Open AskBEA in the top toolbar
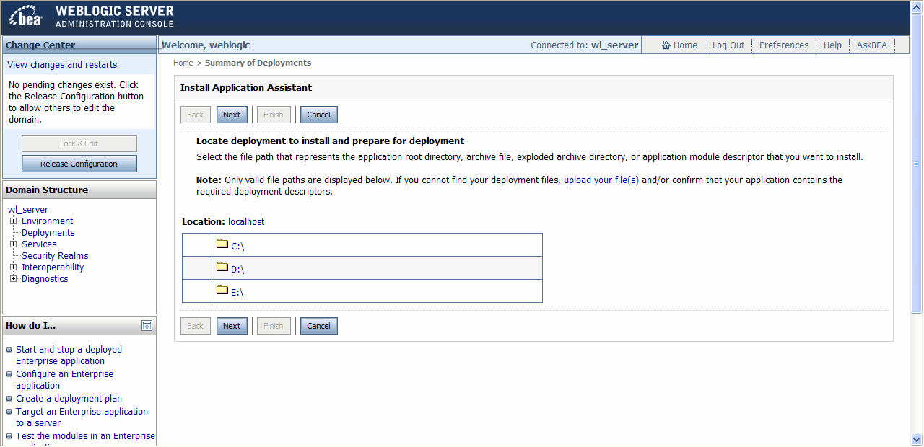 [872, 45]
